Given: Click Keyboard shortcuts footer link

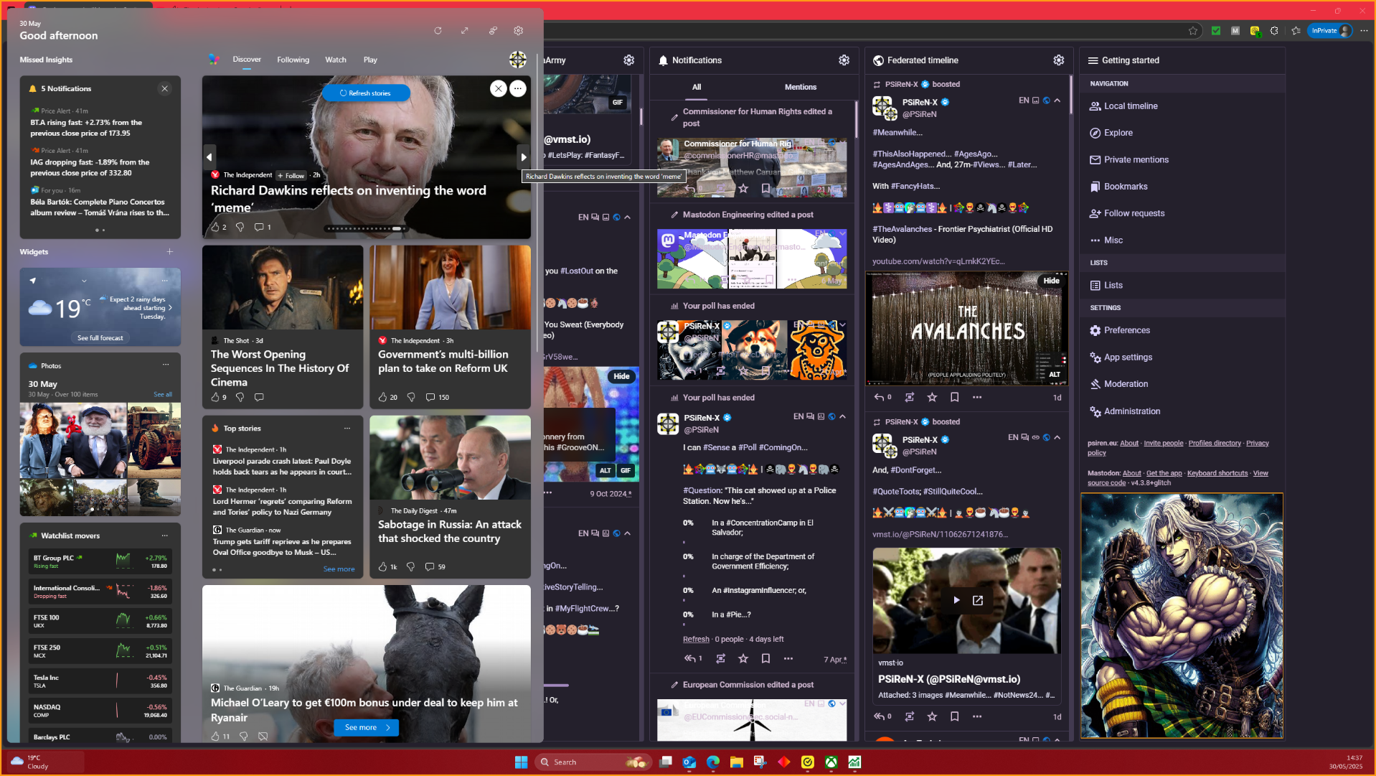Looking at the screenshot, I should point(1217,473).
